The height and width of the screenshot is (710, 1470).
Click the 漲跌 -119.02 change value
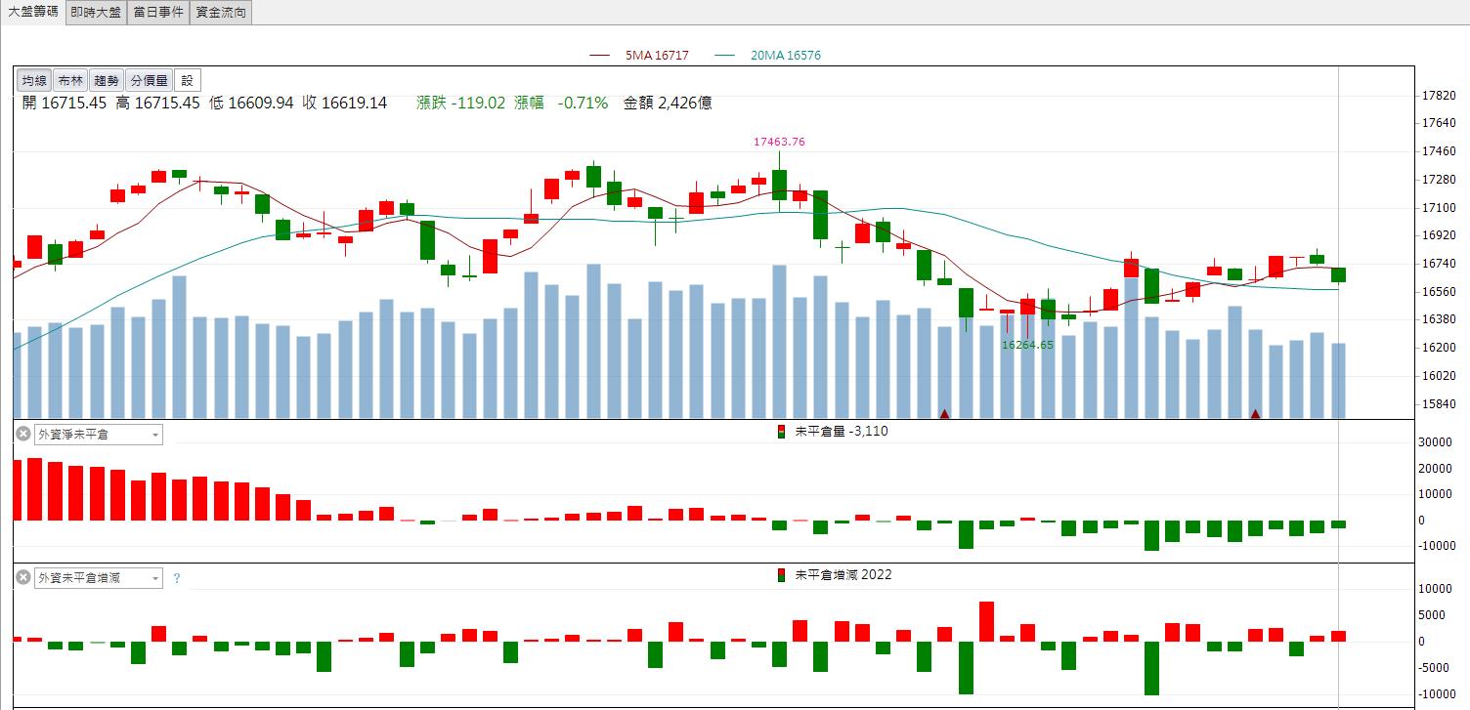tap(461, 103)
